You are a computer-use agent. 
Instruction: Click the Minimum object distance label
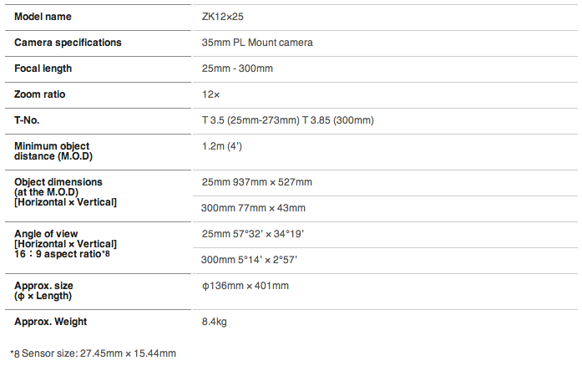pos(52,151)
